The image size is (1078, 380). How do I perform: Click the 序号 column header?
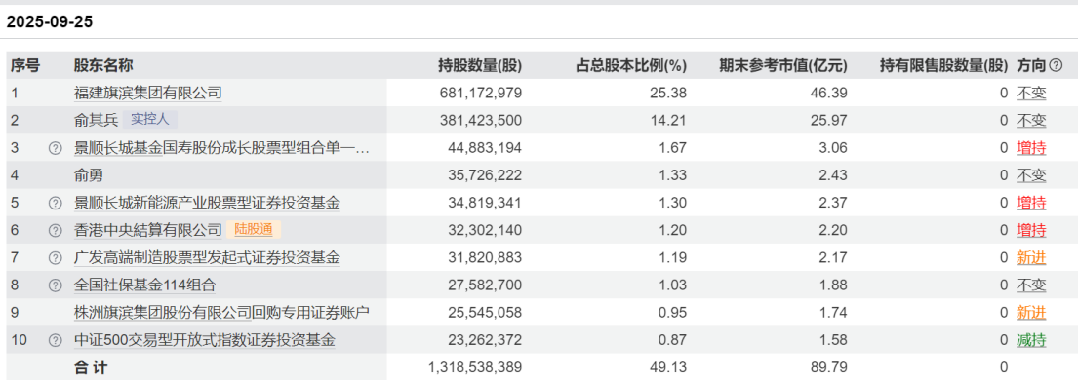point(24,66)
